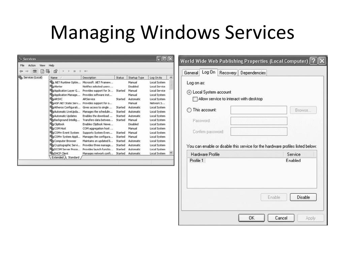The height and width of the screenshot is (258, 345).
Task: Open the File menu in Services
Action: point(22,66)
